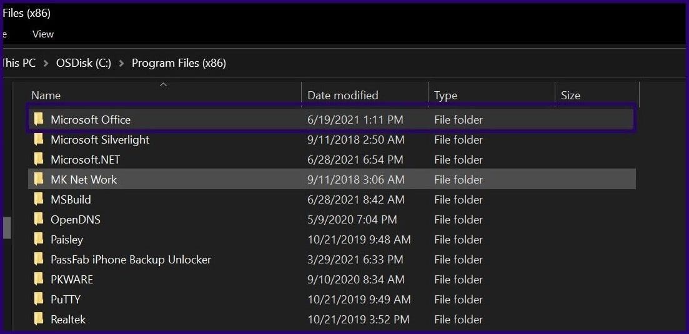Click the PKWARE folder icon
Screen dimensions: 689x334
click(39, 279)
